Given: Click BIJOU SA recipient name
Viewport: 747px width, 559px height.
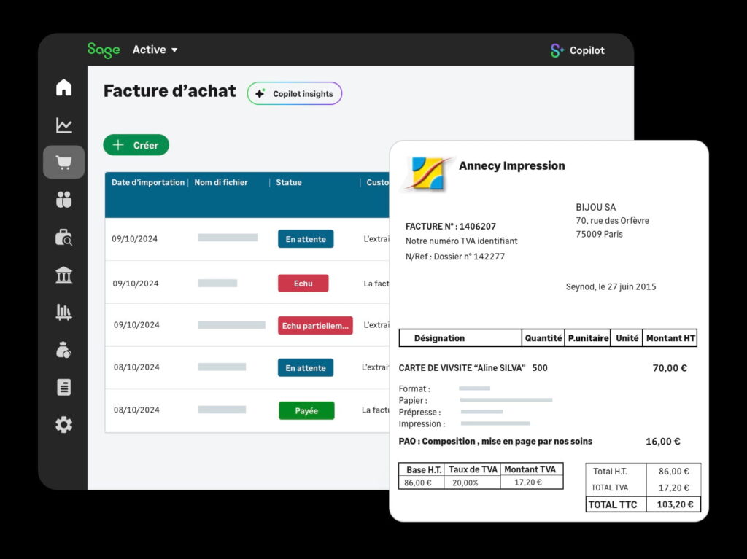Looking at the screenshot, I should [595, 207].
